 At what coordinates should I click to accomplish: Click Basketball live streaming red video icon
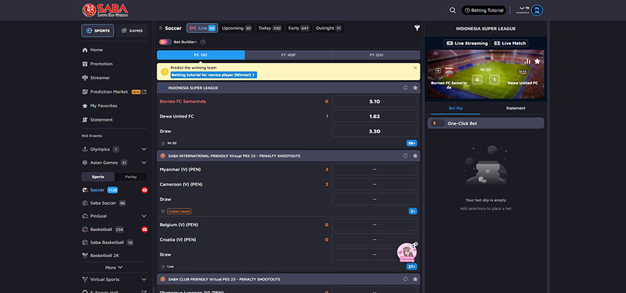click(145, 230)
